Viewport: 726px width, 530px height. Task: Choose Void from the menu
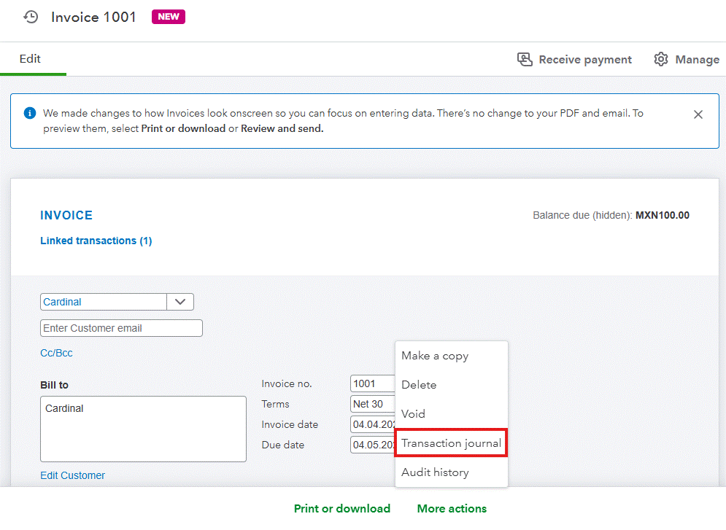(413, 414)
